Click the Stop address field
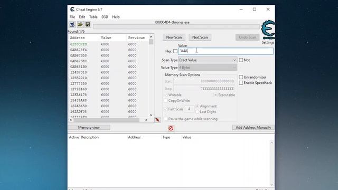 [204, 89]
